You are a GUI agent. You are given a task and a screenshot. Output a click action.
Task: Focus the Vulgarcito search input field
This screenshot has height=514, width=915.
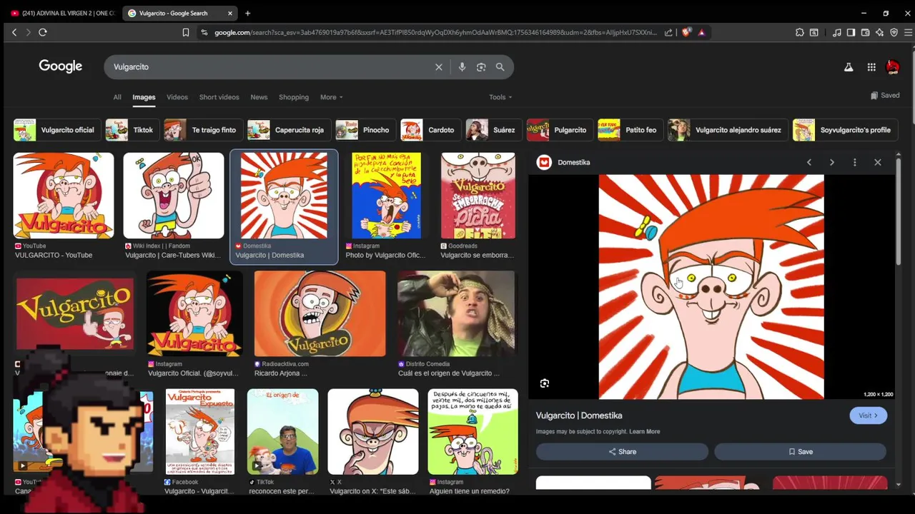pos(272,67)
